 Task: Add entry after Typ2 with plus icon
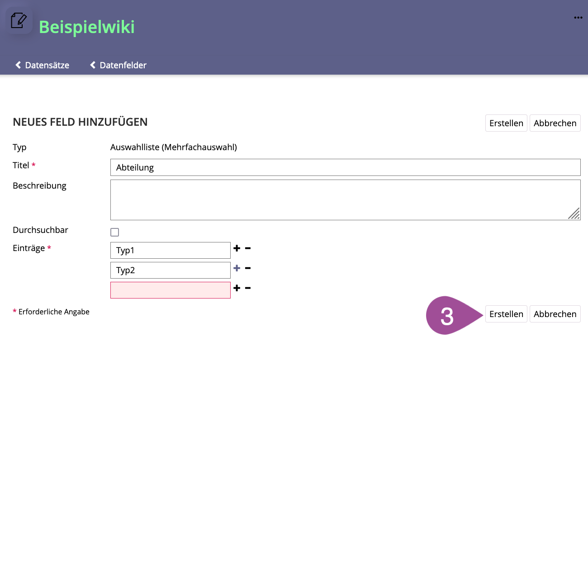click(237, 268)
